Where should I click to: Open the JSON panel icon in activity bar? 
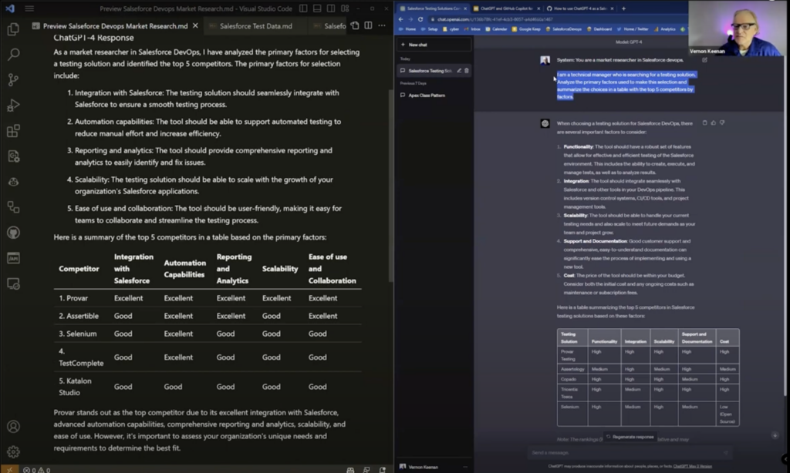click(14, 258)
